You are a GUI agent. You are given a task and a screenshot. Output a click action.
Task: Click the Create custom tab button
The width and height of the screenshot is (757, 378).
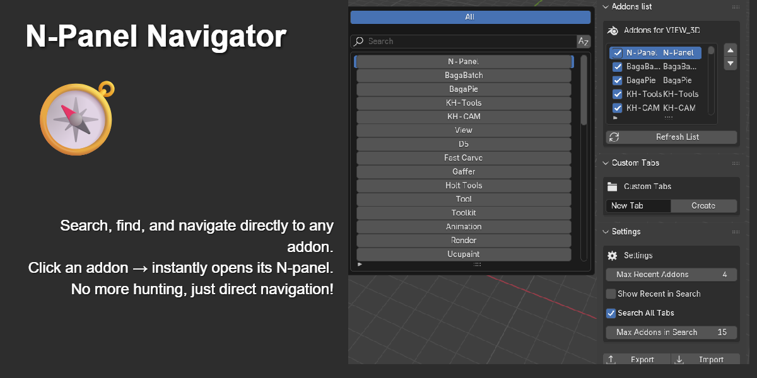click(x=704, y=206)
